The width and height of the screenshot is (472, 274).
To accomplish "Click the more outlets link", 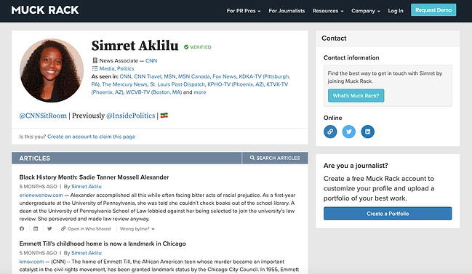I will [200, 92].
